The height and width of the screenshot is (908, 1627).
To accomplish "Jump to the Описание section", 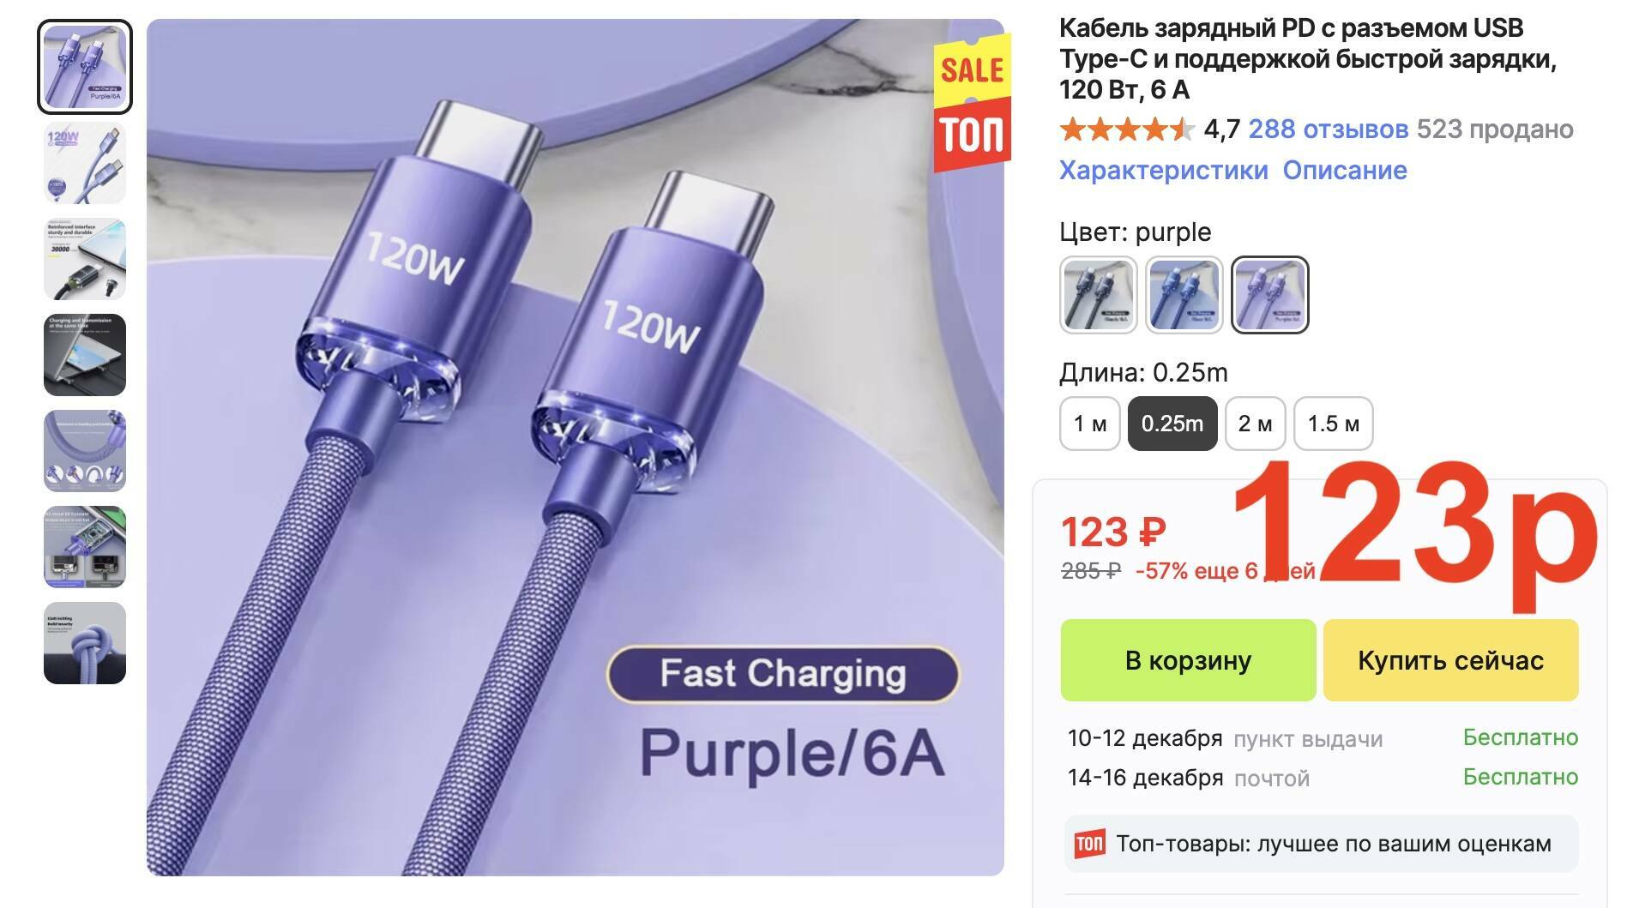I will point(1345,171).
